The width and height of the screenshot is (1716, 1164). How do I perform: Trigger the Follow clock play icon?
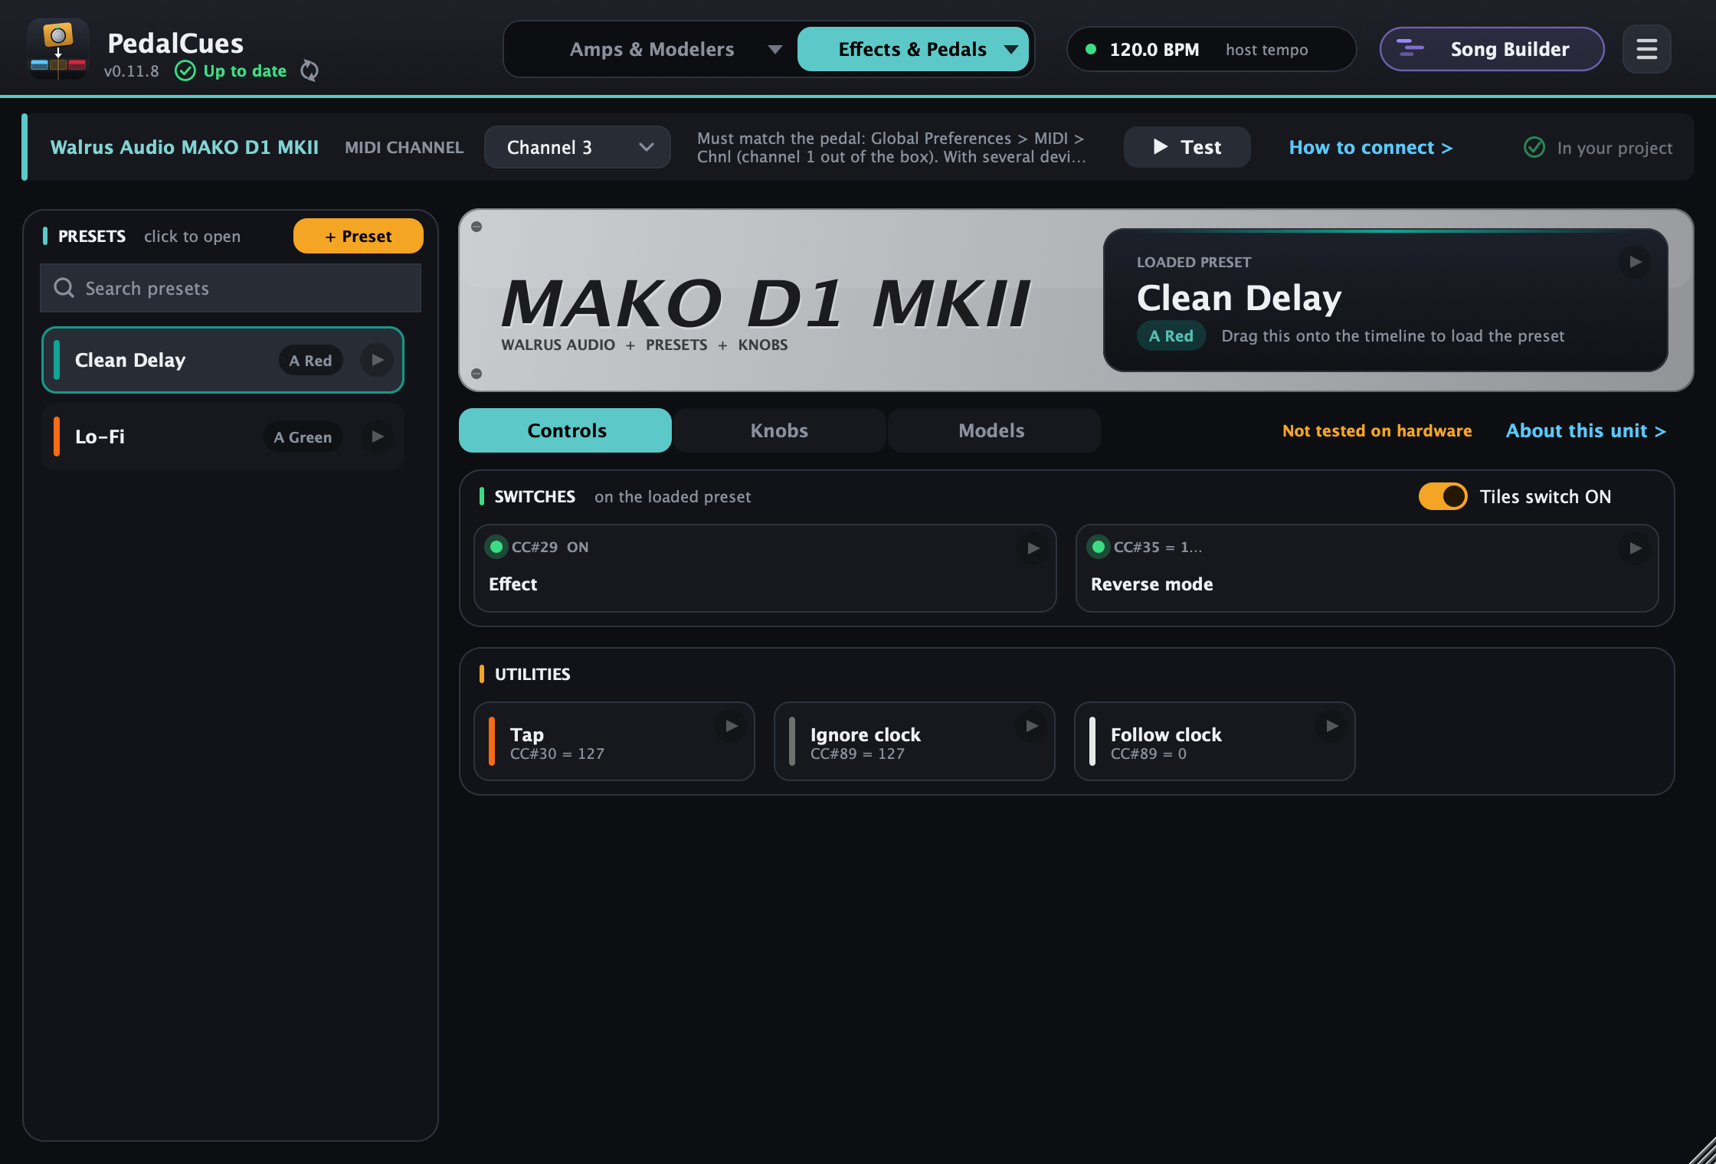click(x=1331, y=726)
